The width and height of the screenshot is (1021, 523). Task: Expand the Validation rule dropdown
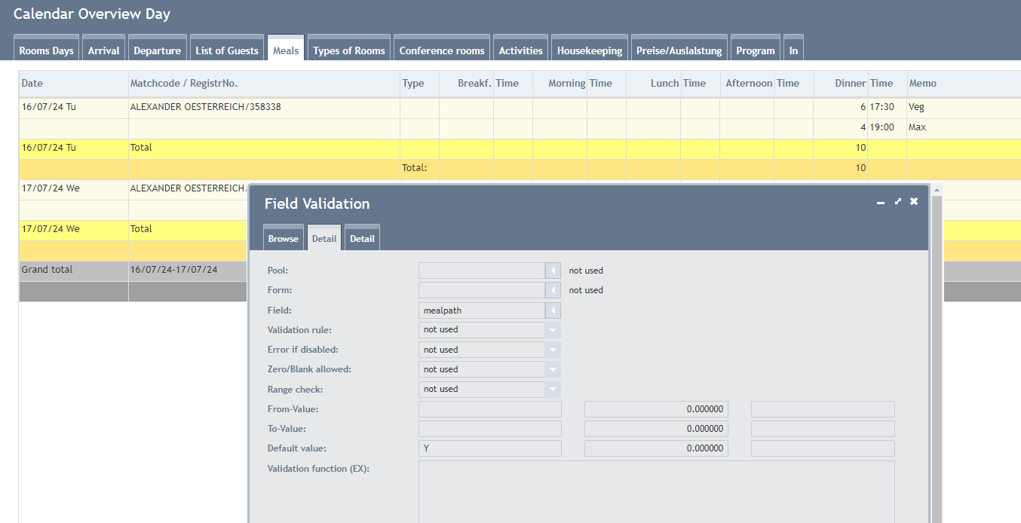pos(553,329)
